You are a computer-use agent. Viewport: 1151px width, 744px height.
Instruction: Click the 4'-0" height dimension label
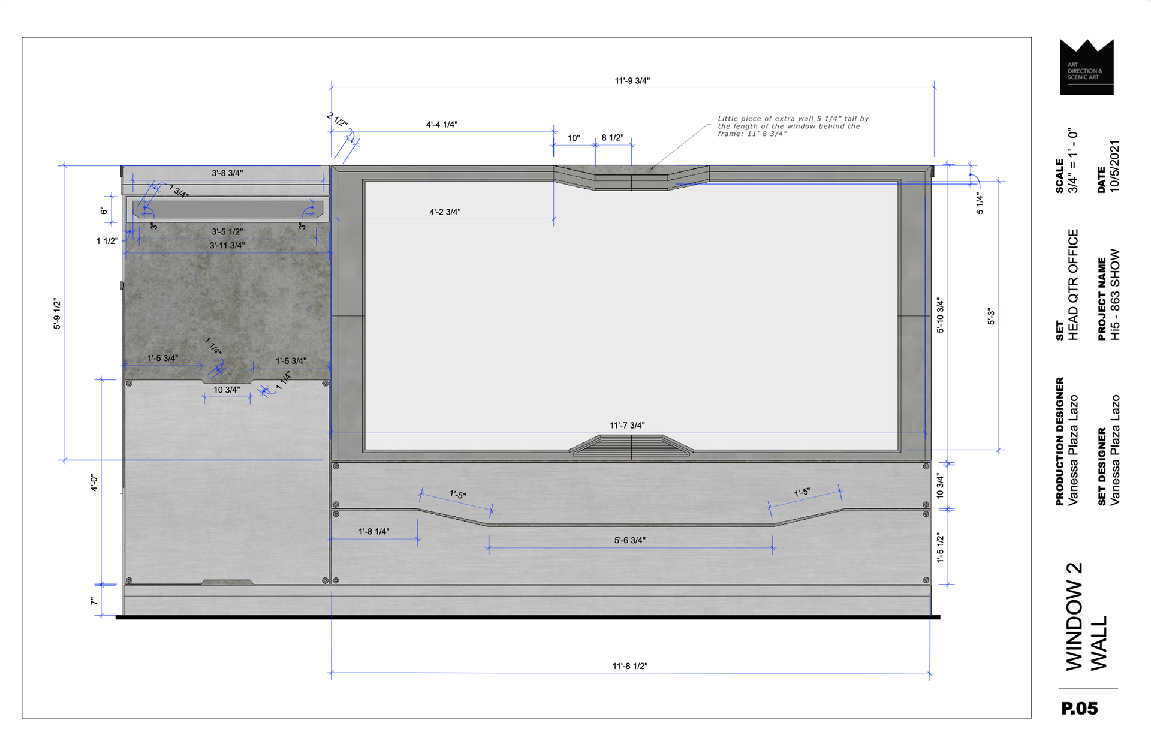pos(94,483)
